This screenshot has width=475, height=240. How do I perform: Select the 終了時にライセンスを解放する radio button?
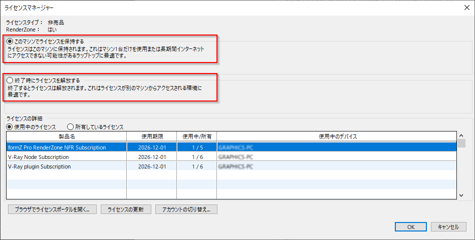[11, 80]
